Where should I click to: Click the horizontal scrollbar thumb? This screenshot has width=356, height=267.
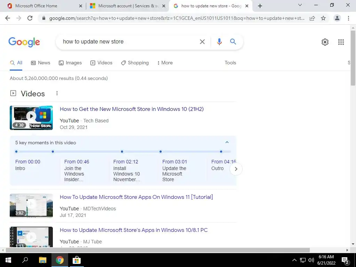point(158,250)
